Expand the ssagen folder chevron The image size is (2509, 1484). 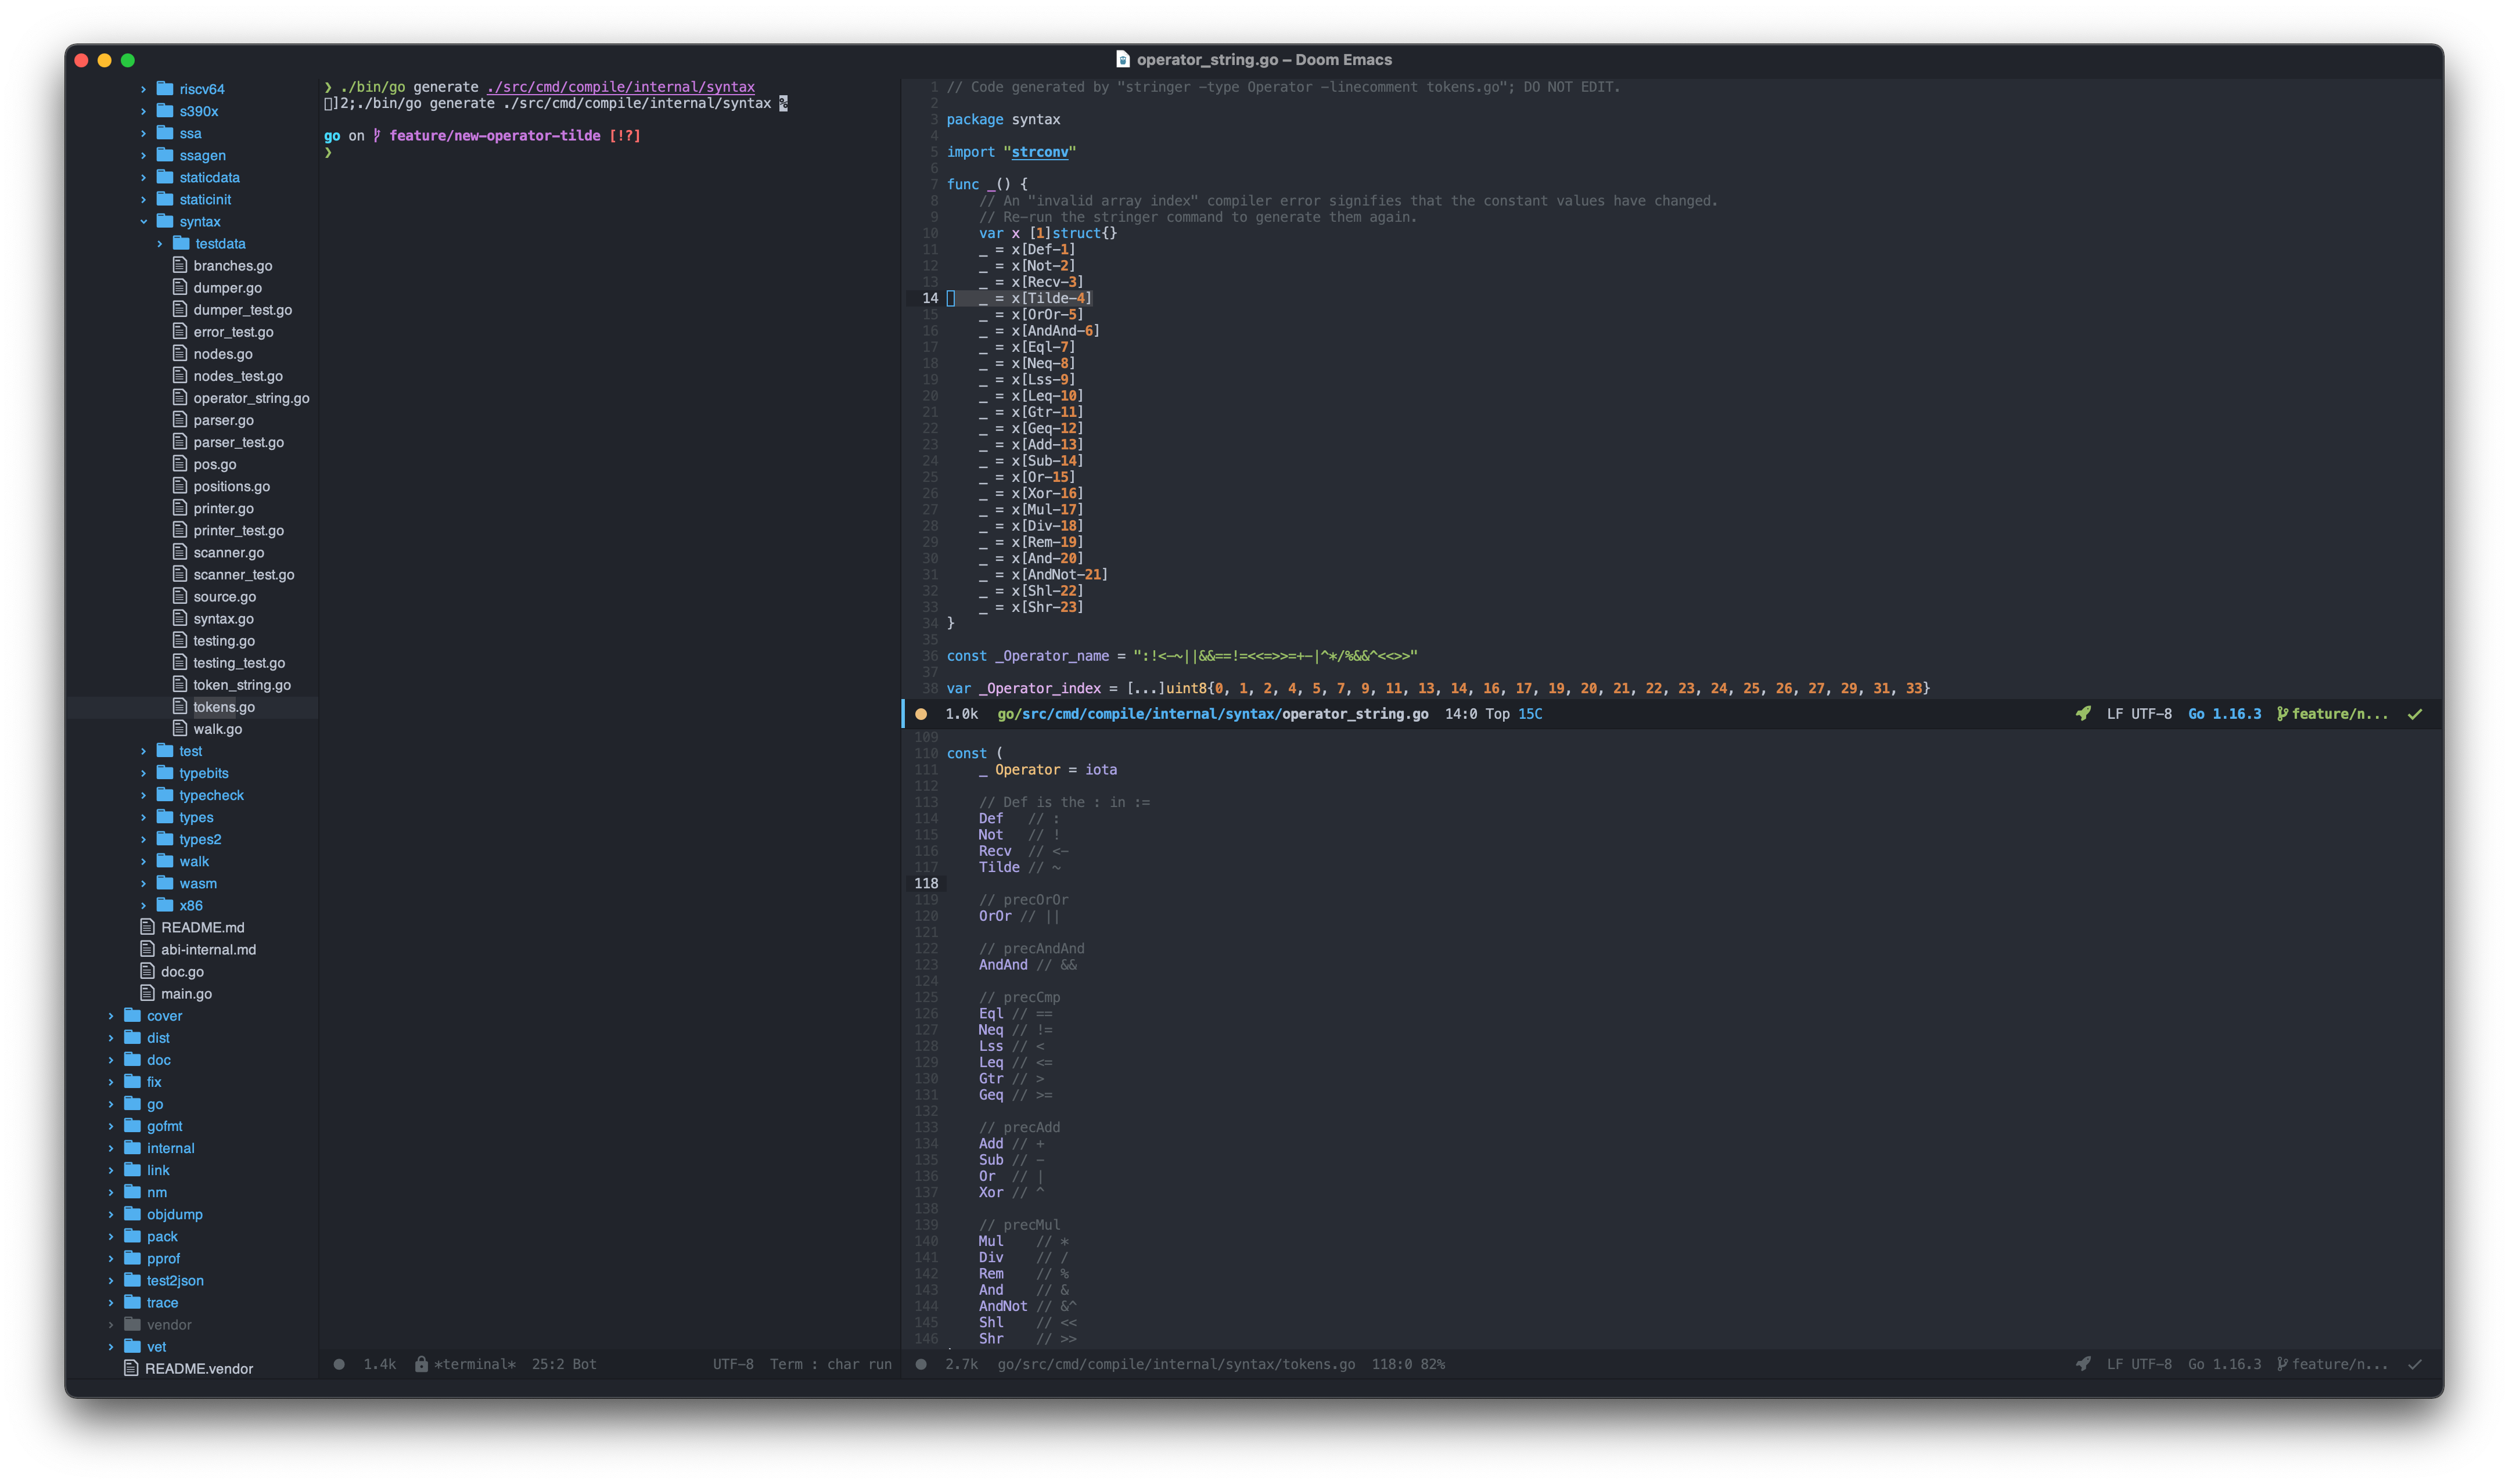tap(143, 155)
